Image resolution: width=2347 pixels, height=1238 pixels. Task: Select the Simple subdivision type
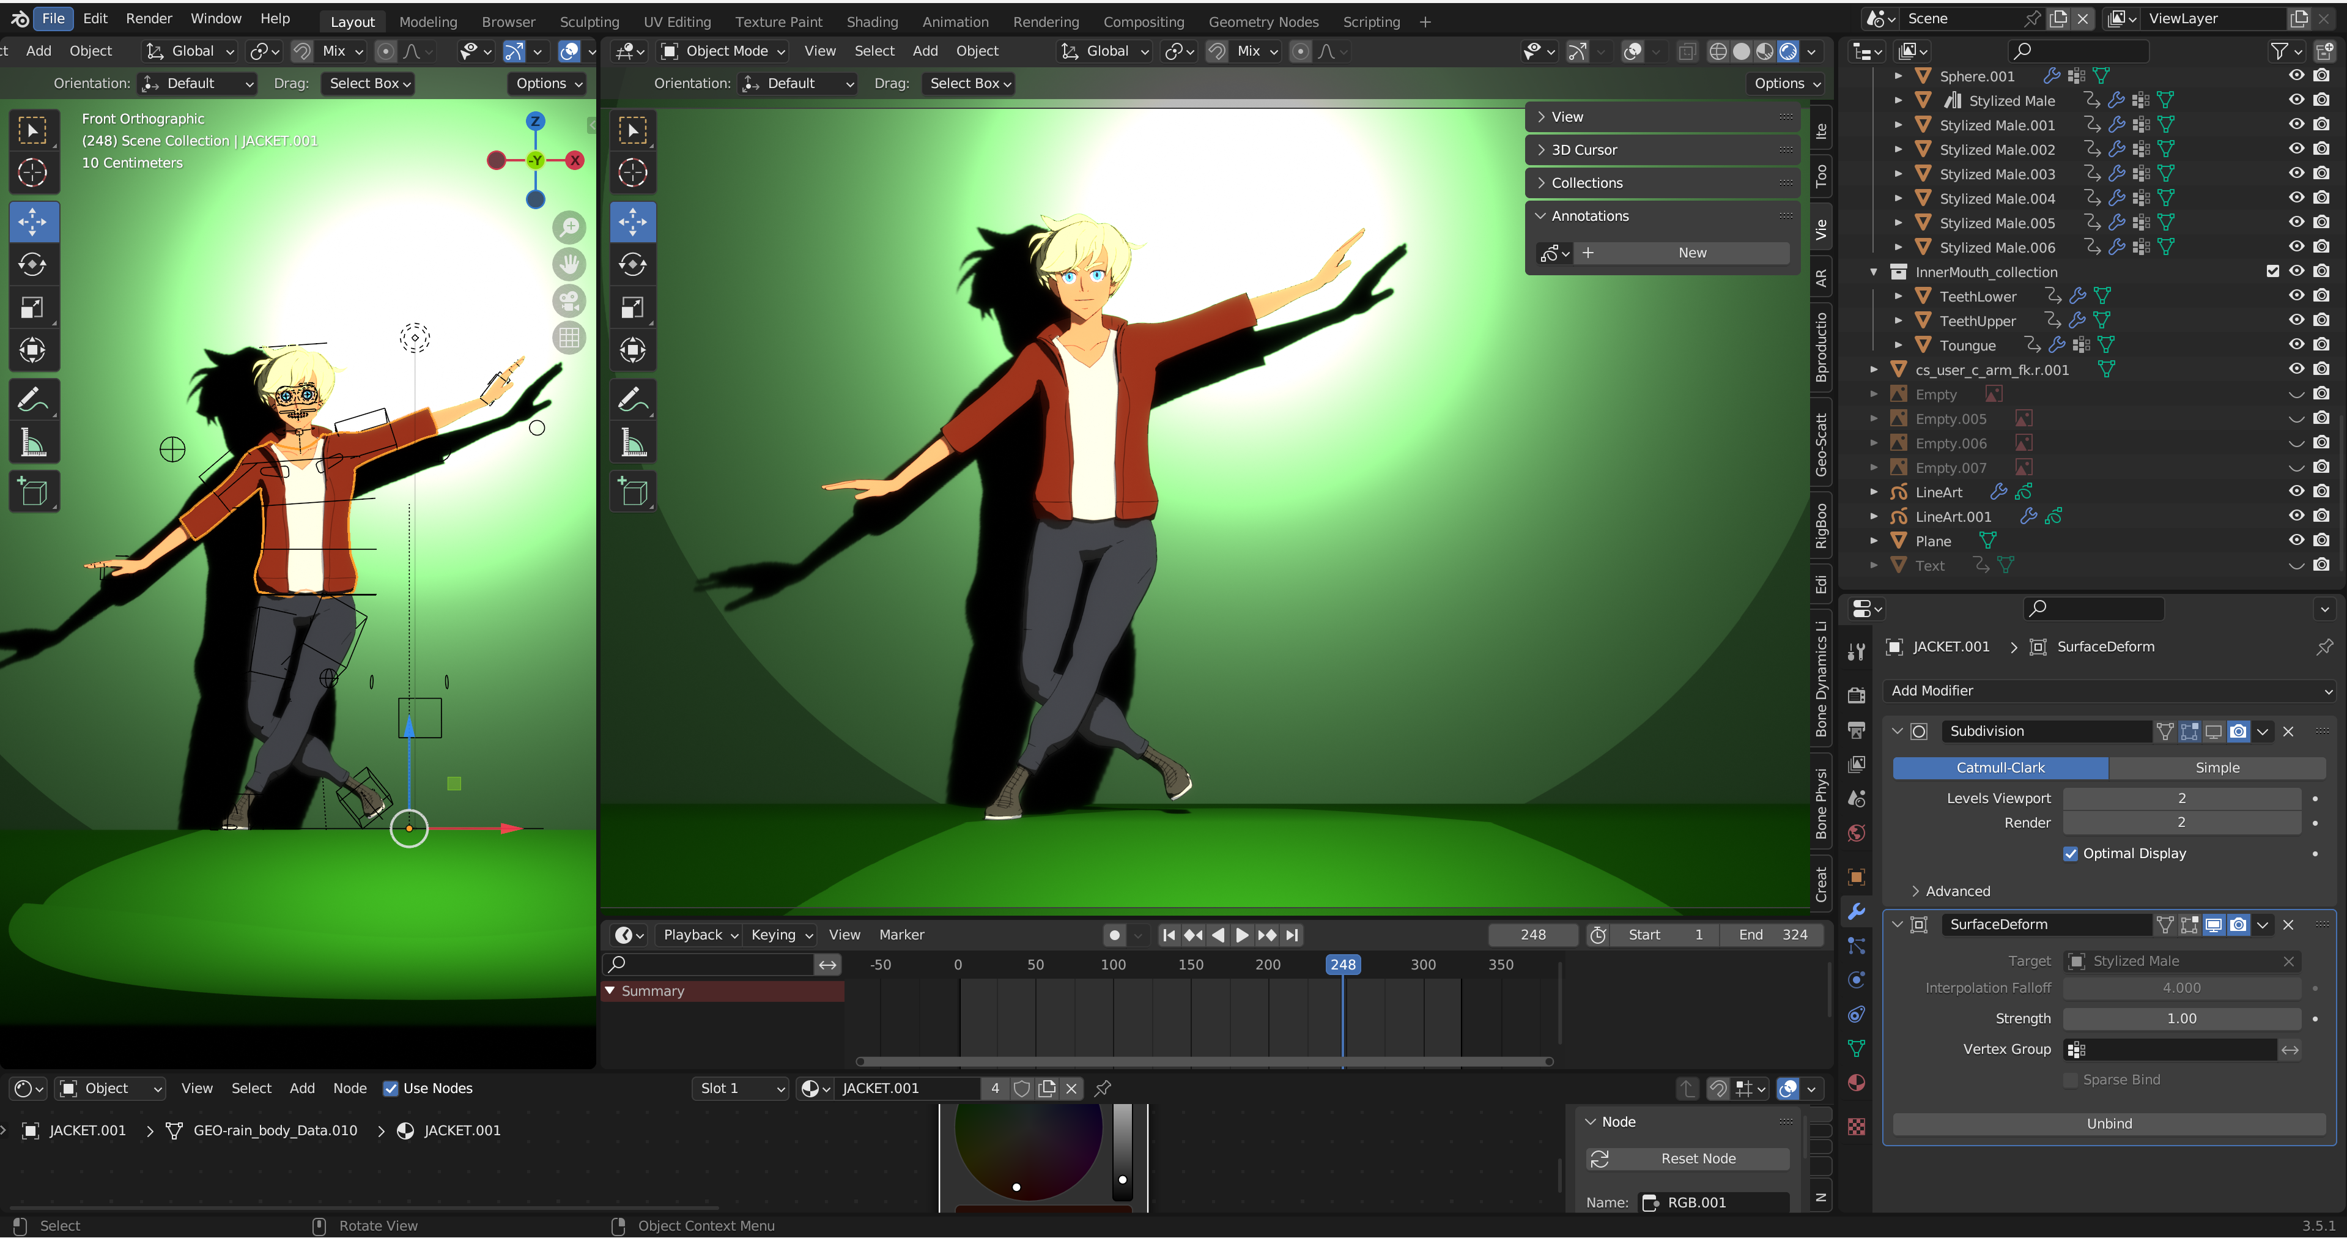2217,768
